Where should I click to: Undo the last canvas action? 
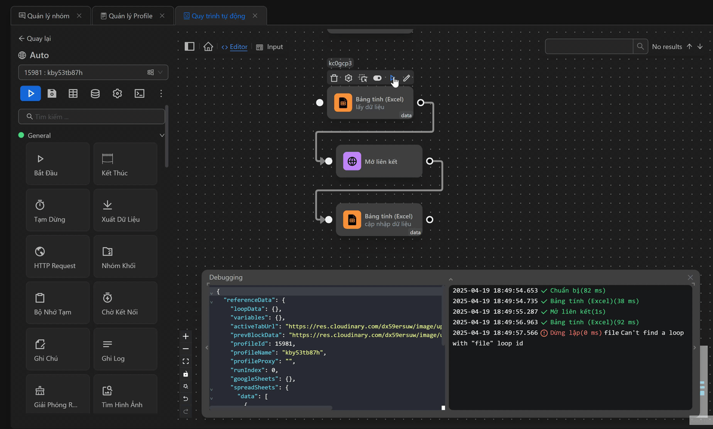186,399
